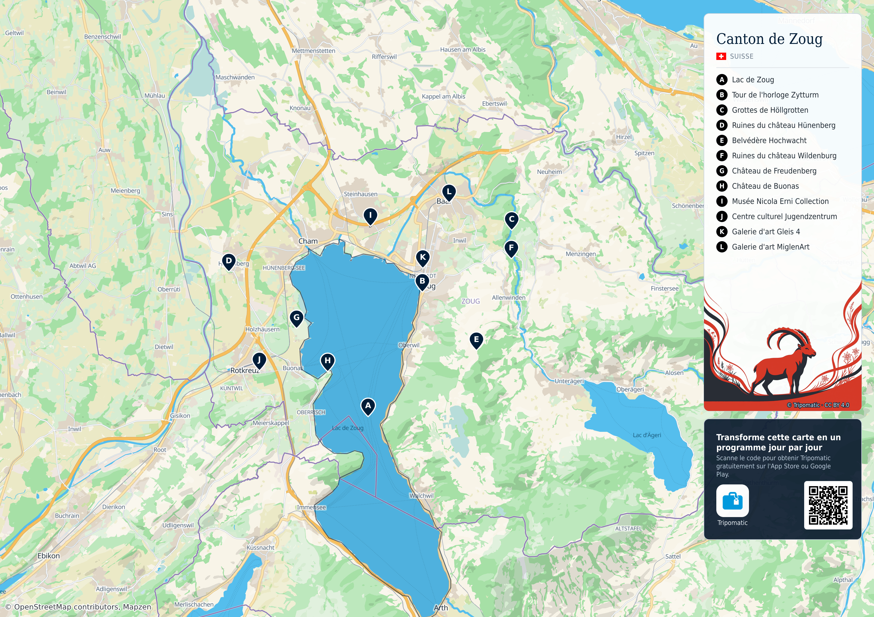Click legend entry 'Château de Buonas'

point(765,186)
